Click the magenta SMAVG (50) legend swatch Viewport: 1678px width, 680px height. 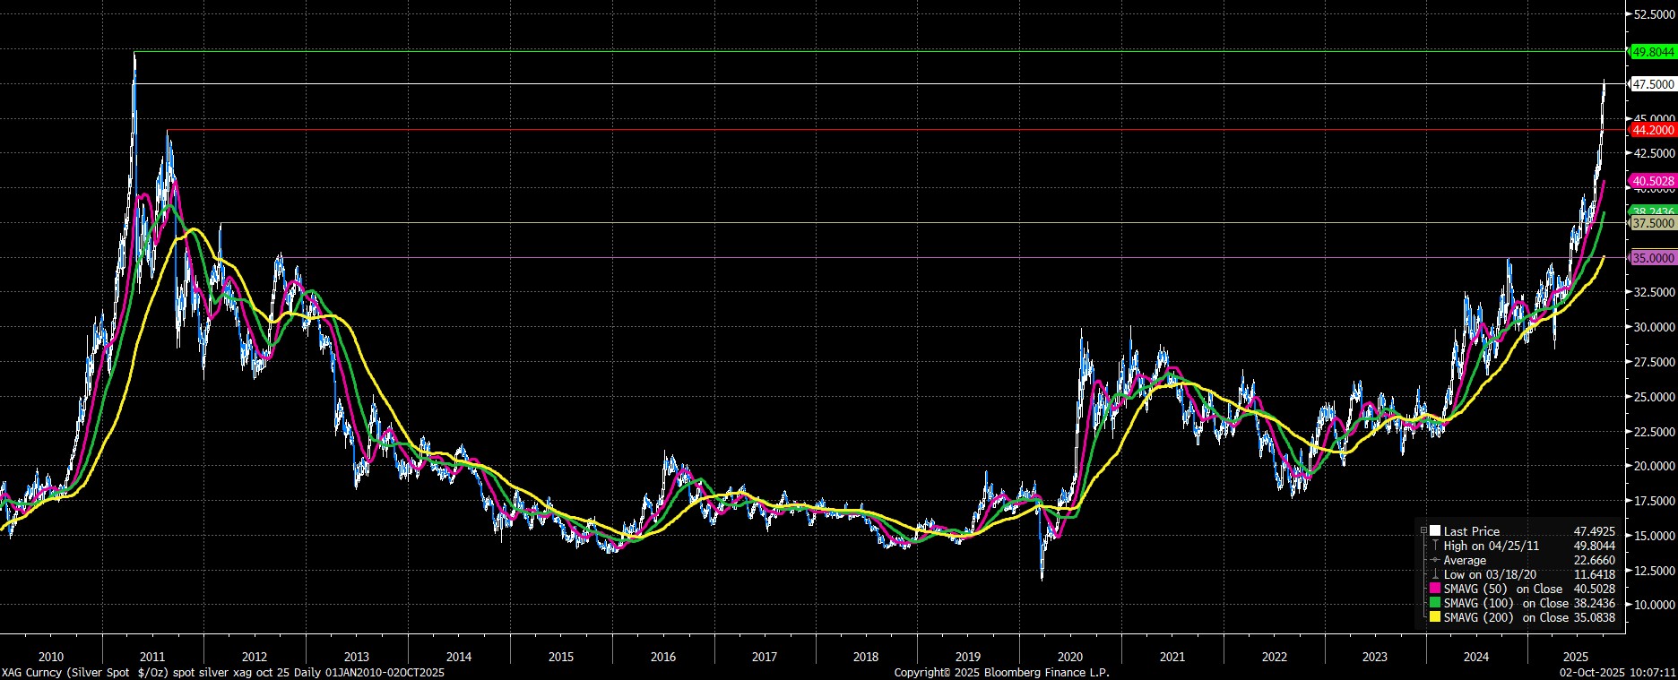(x=1435, y=590)
